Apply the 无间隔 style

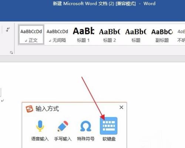click(57, 35)
